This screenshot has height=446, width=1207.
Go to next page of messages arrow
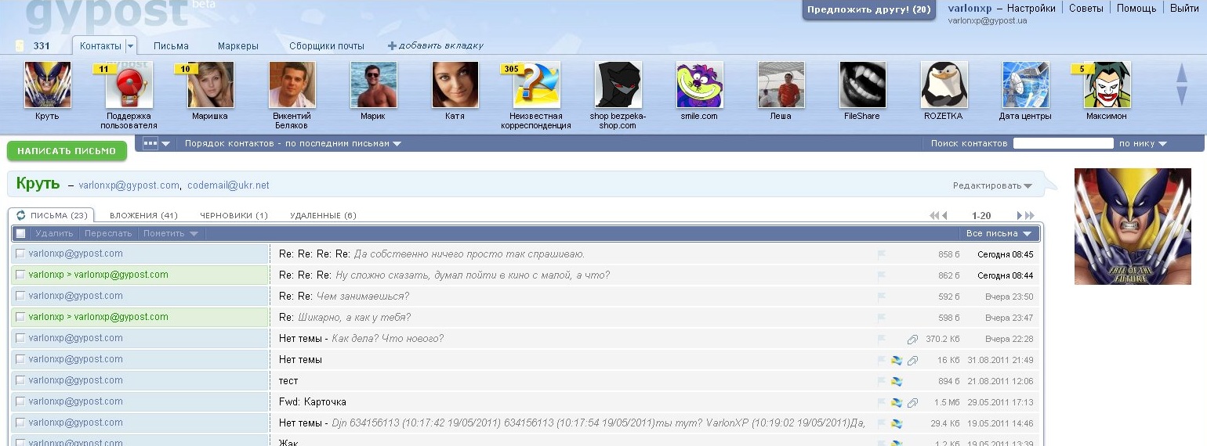click(x=1020, y=215)
